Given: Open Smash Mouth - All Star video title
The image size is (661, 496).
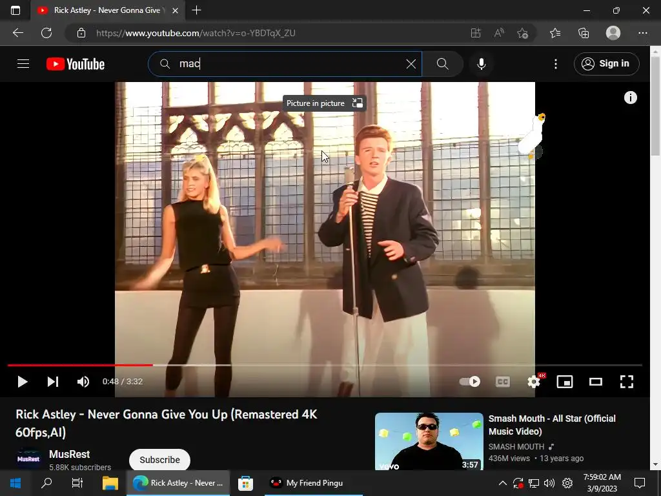Looking at the screenshot, I should coord(552,425).
